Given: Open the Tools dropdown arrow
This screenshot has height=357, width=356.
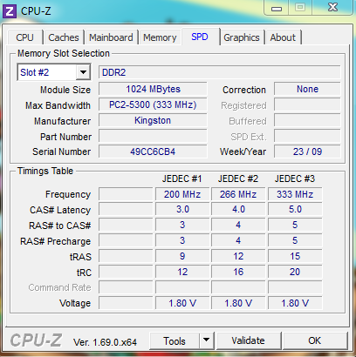Looking at the screenshot, I should 206,340.
